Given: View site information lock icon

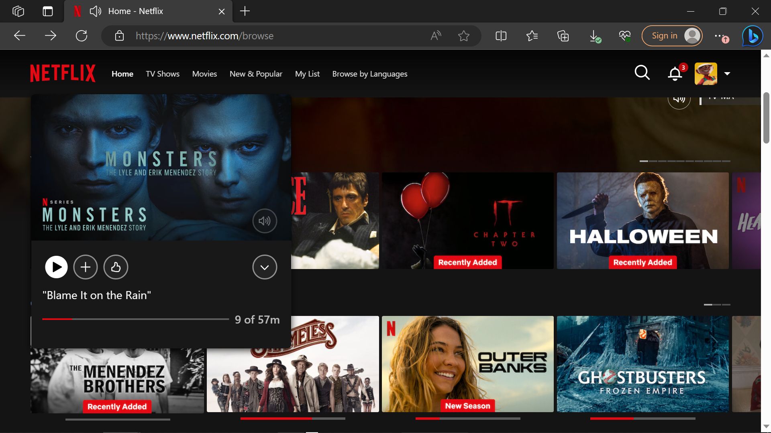Looking at the screenshot, I should (119, 36).
